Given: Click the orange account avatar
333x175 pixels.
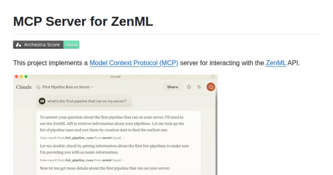Looking at the screenshot, I should (211, 87).
